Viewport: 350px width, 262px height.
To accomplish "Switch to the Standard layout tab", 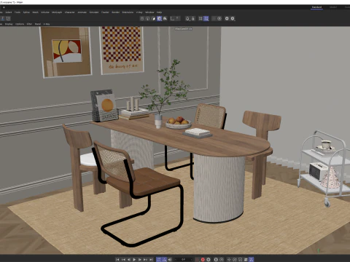I will (316, 7).
